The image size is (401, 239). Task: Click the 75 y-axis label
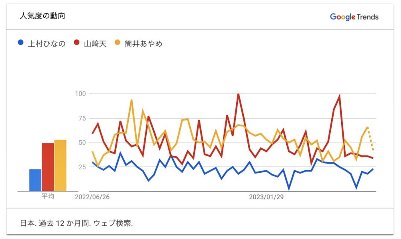coord(82,118)
